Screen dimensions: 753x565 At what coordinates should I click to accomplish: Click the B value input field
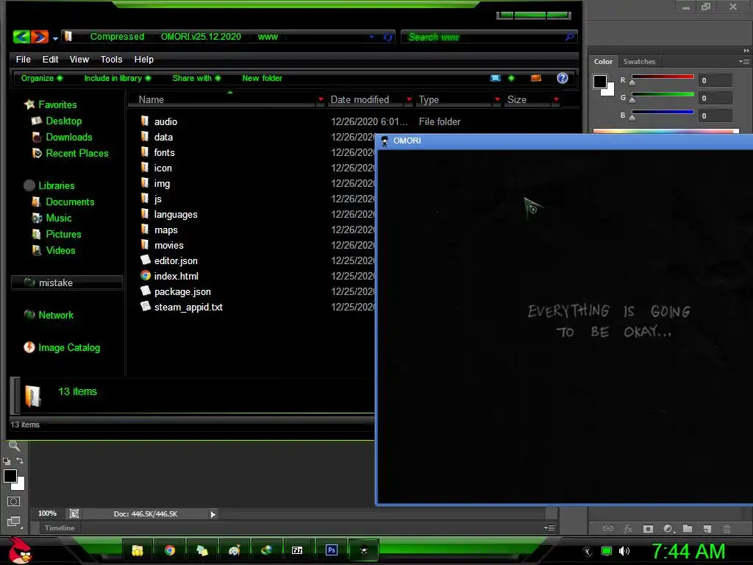click(715, 116)
